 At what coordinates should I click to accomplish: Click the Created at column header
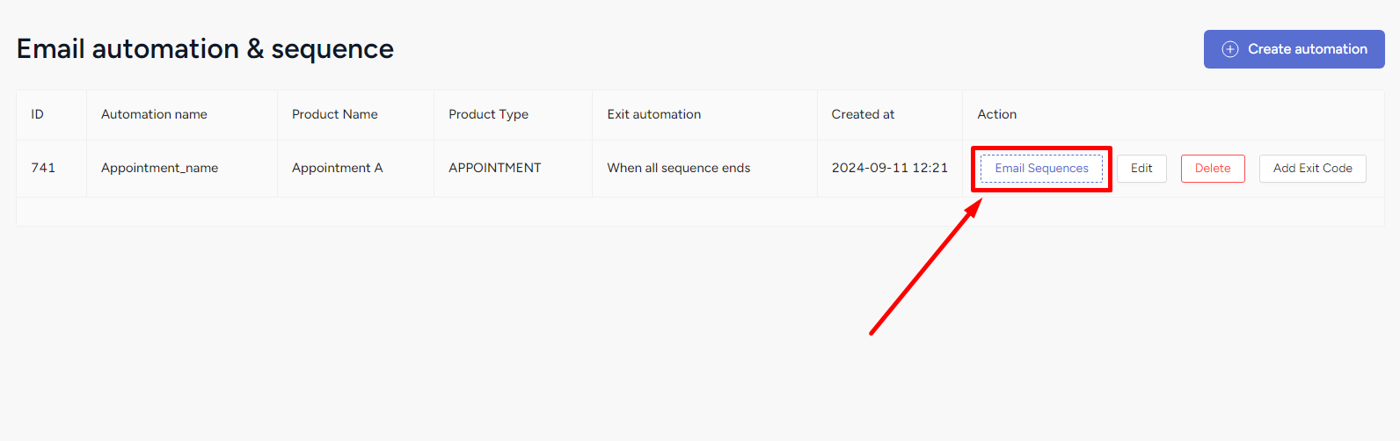click(x=863, y=114)
